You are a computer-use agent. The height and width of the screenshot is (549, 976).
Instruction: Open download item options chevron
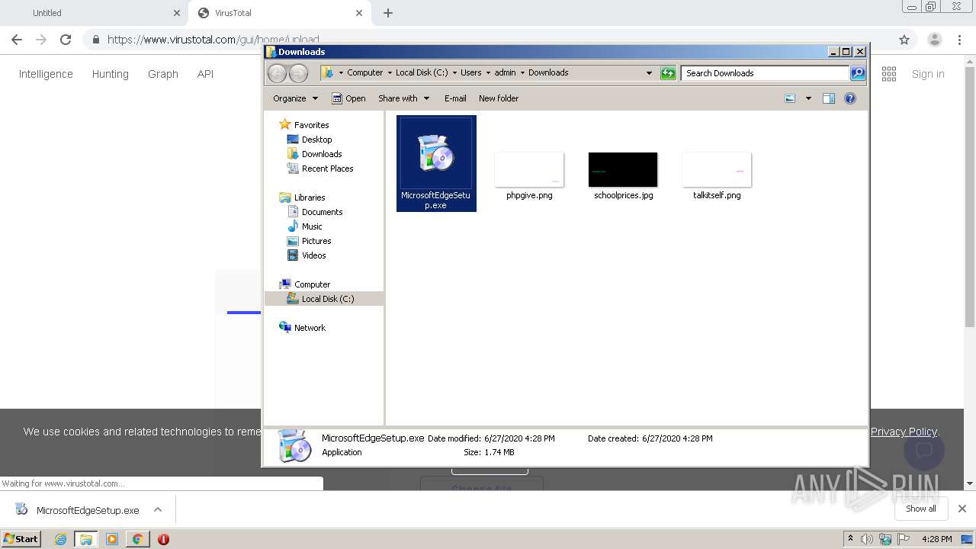click(x=158, y=509)
